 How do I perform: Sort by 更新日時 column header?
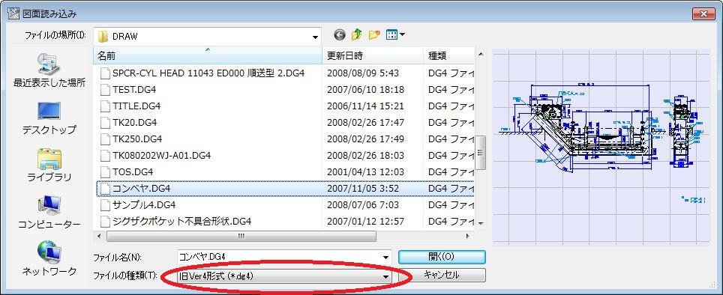click(373, 56)
